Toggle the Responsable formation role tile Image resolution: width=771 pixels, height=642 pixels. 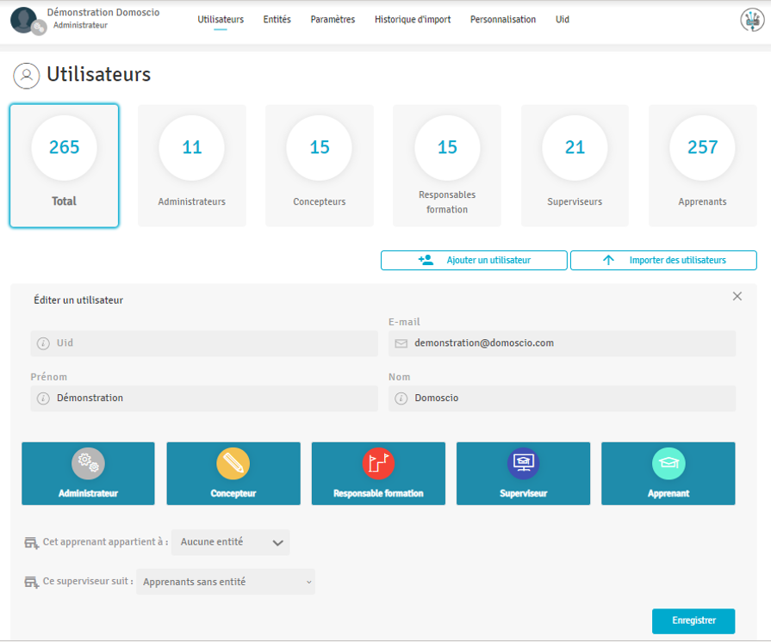pyautogui.click(x=378, y=473)
